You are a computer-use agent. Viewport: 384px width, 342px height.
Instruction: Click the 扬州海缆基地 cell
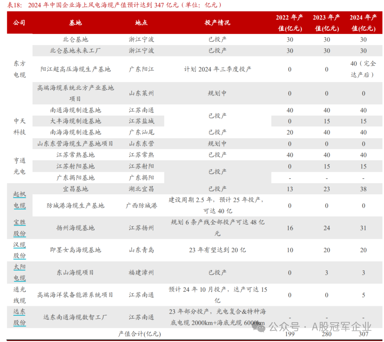(x=76, y=228)
